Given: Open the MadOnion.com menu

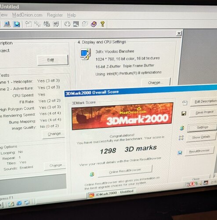Looking at the screenshot, I should click(27, 15).
